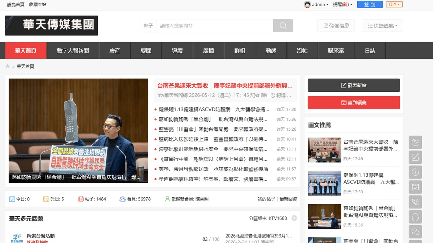Click the 華天傳媒集團 logo

pos(52,25)
